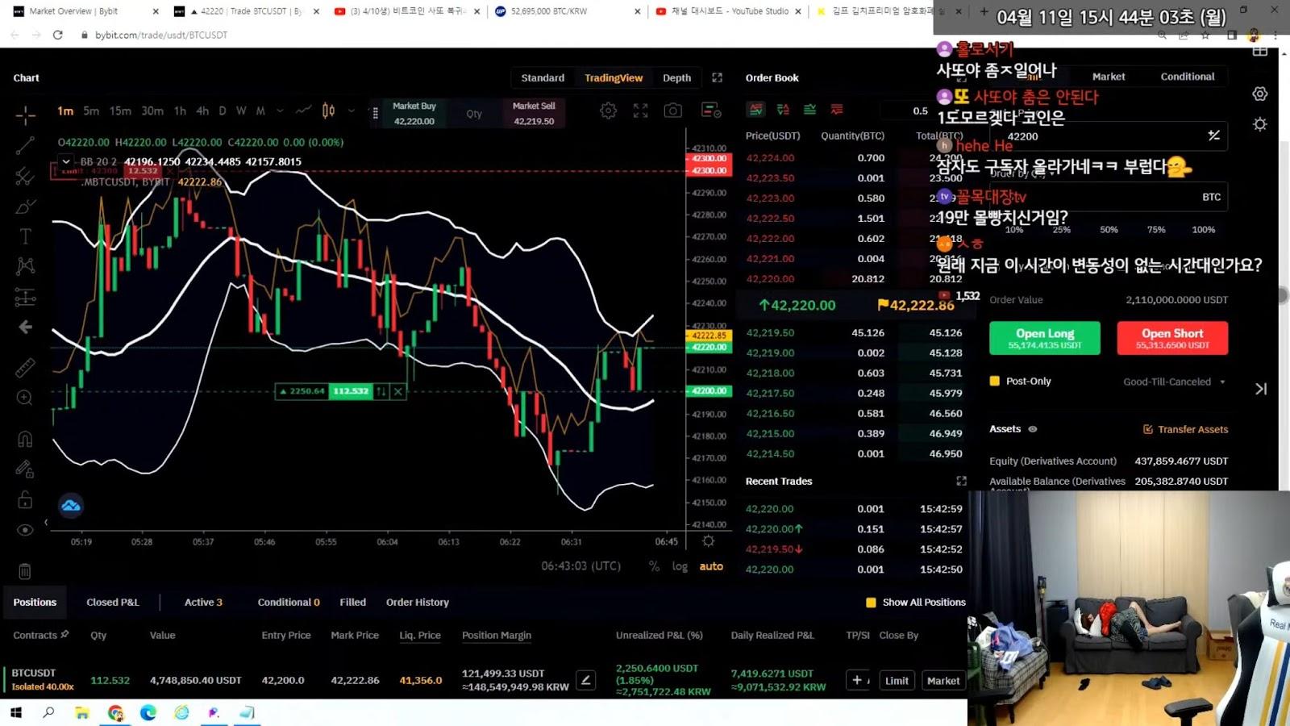This screenshot has height=726, width=1290.
Task: Select the ruler measure tool
Action: tap(25, 368)
